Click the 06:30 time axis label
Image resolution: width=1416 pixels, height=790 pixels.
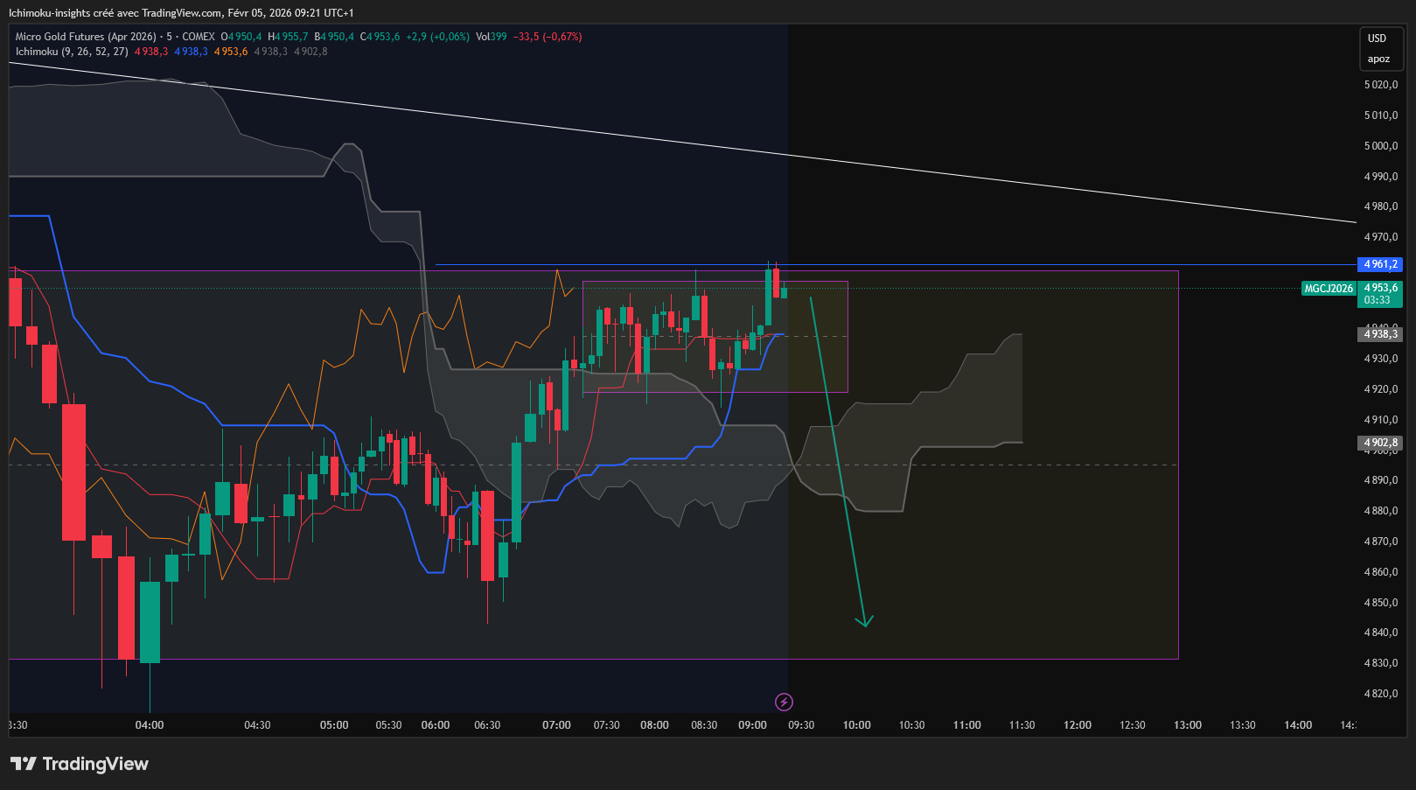487,725
